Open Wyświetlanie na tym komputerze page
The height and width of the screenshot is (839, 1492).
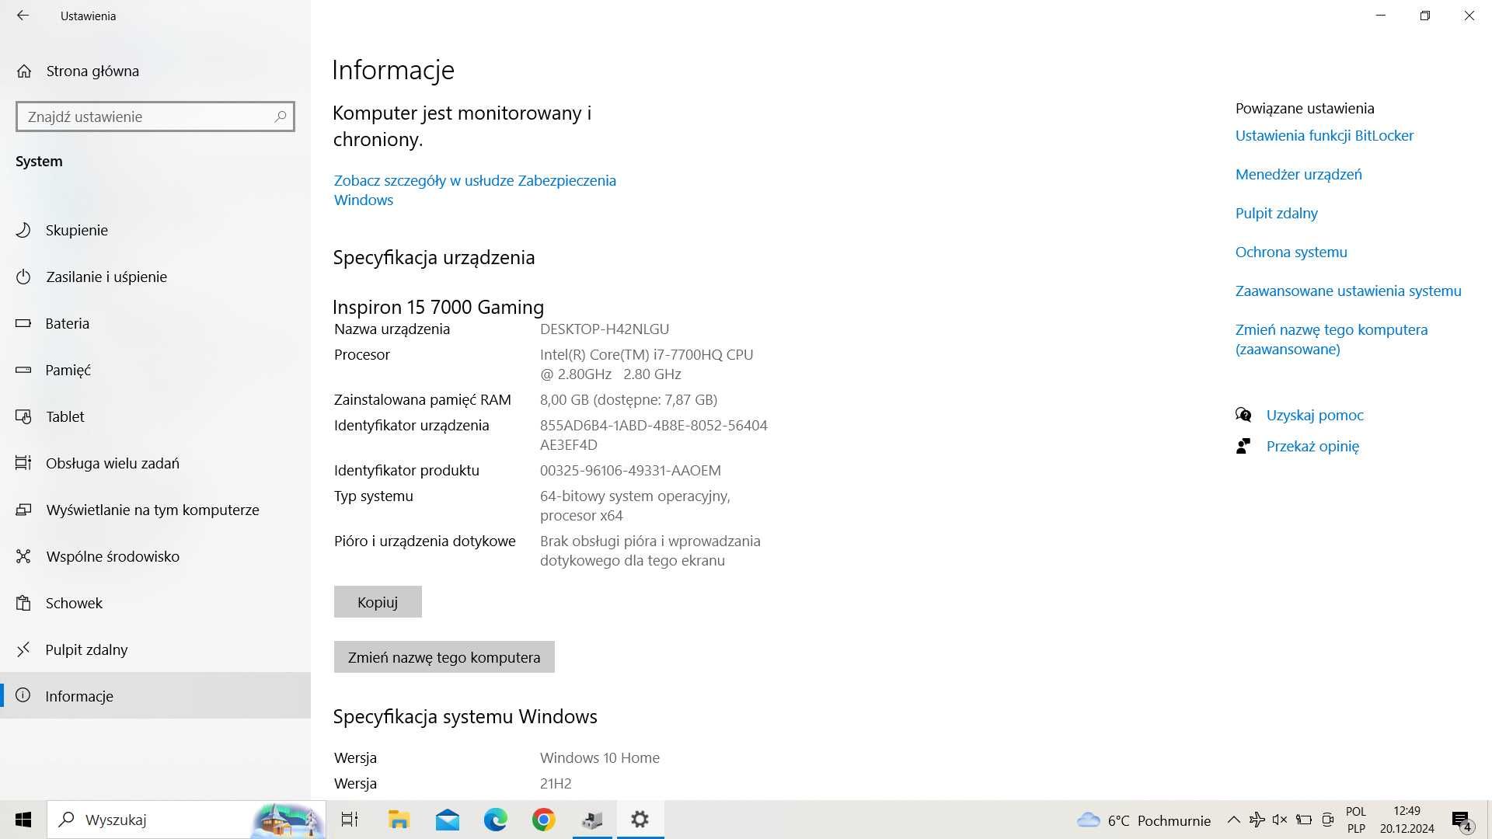point(155,510)
